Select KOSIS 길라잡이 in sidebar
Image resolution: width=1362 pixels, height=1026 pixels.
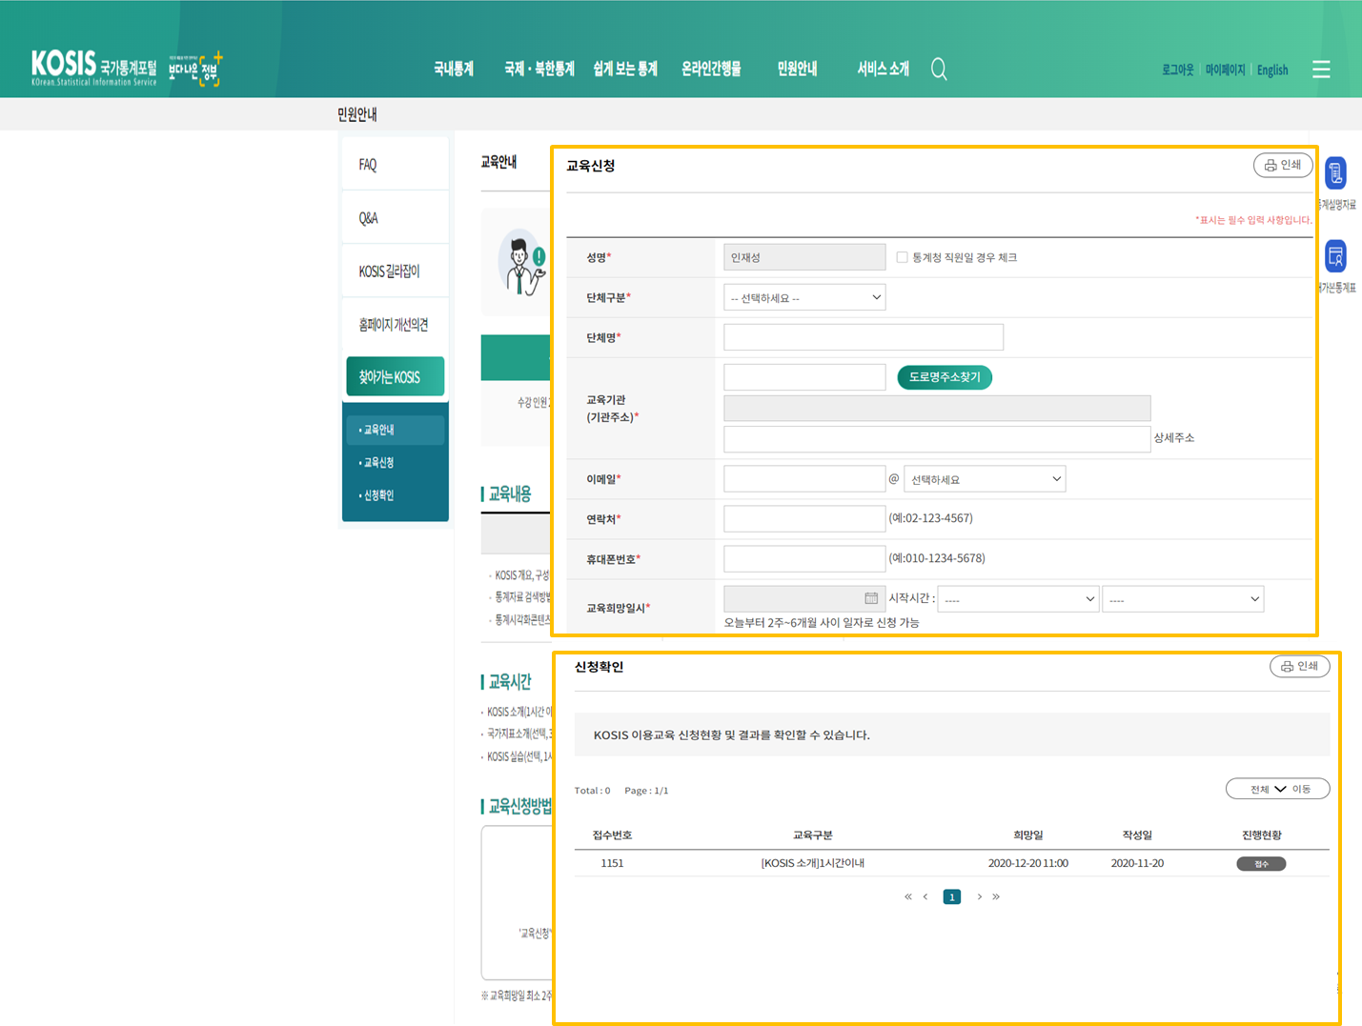click(395, 271)
